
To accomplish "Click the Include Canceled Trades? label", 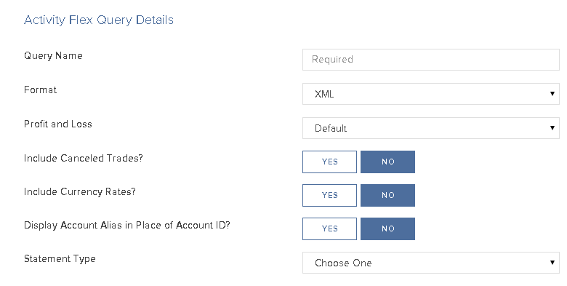I will click(84, 158).
